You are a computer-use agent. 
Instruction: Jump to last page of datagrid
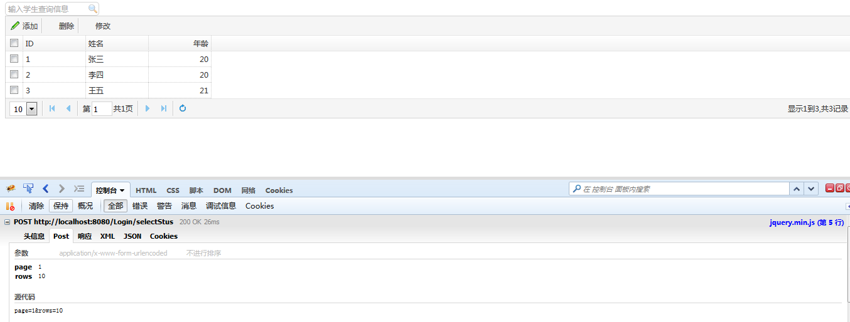tap(164, 108)
